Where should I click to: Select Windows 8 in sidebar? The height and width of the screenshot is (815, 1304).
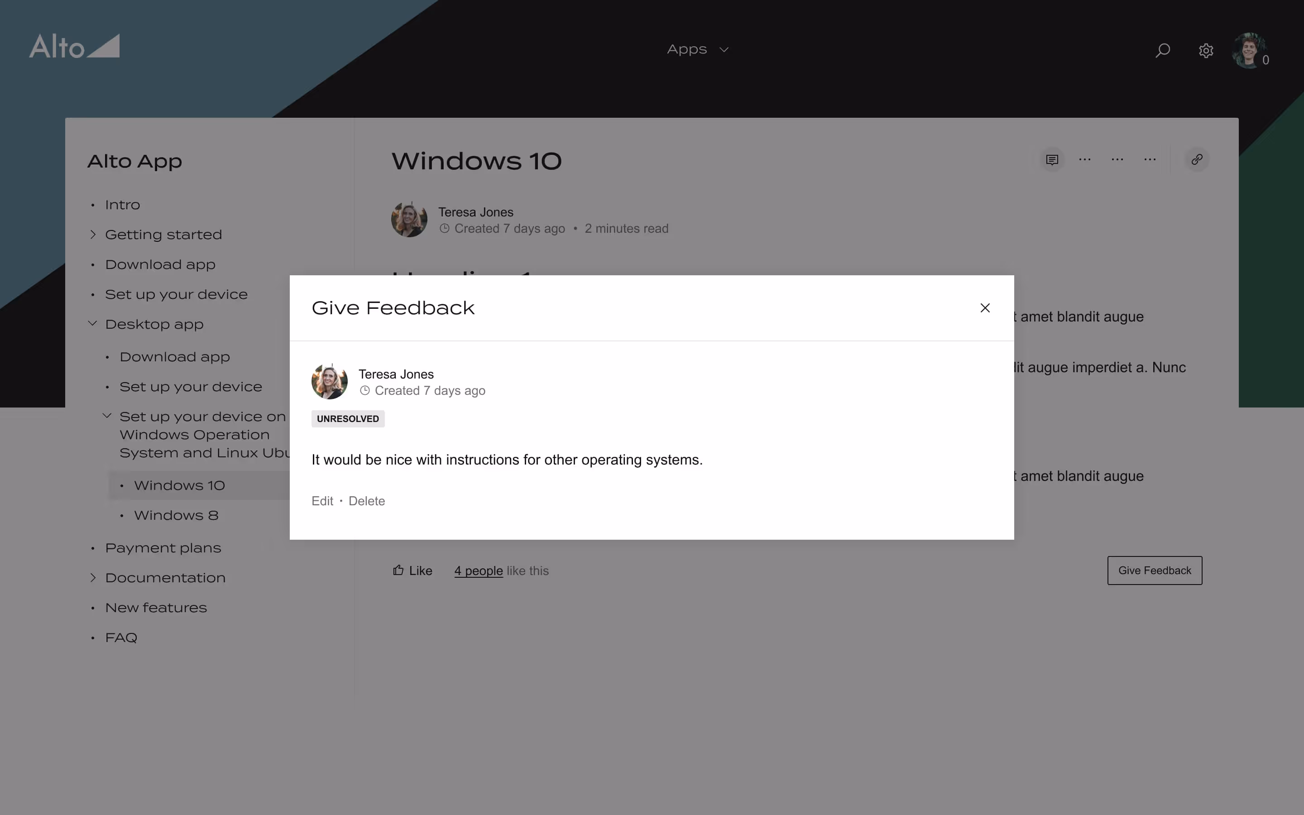point(176,515)
